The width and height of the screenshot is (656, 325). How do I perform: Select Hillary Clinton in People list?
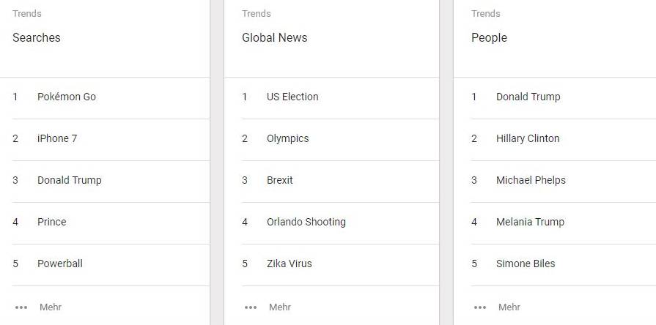coord(563,140)
